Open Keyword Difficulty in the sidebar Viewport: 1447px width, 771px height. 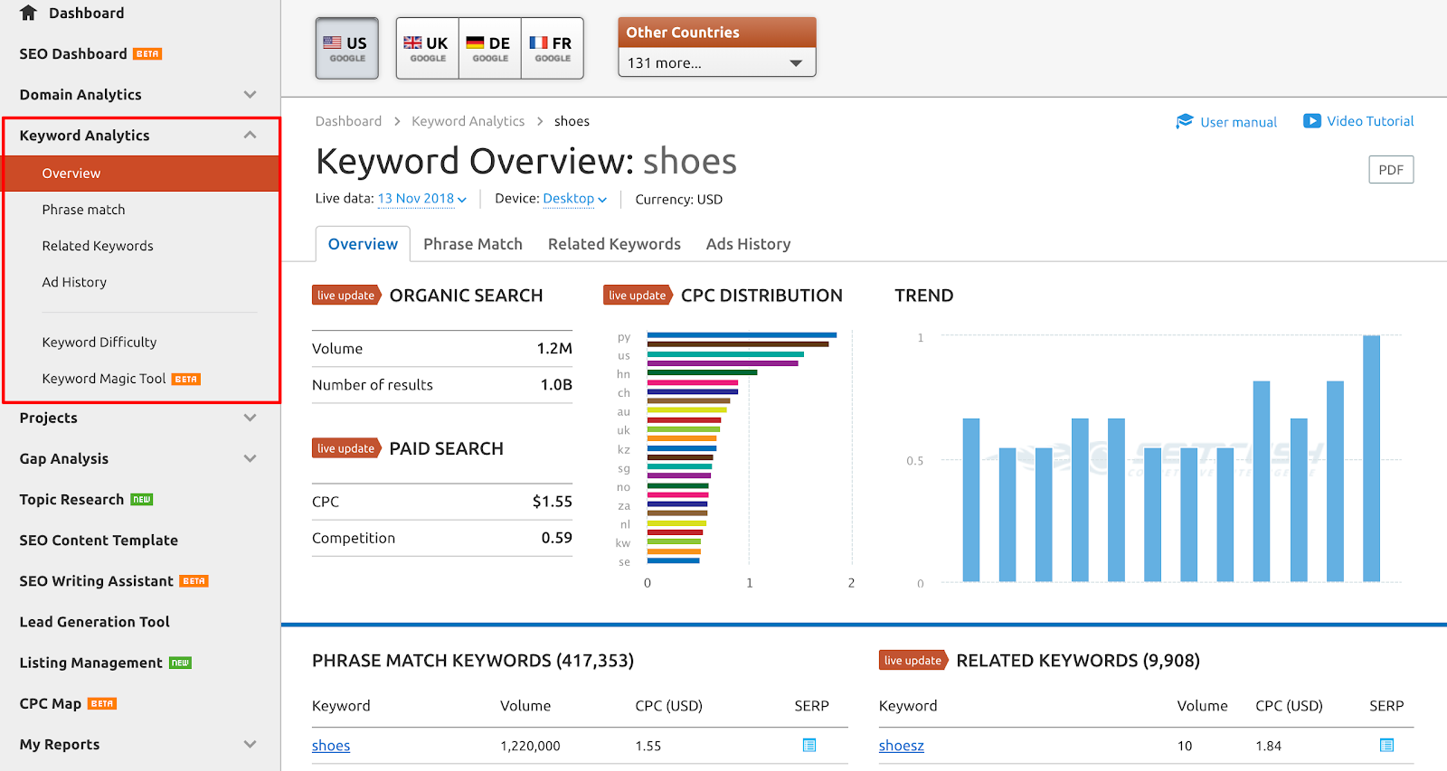click(x=99, y=343)
